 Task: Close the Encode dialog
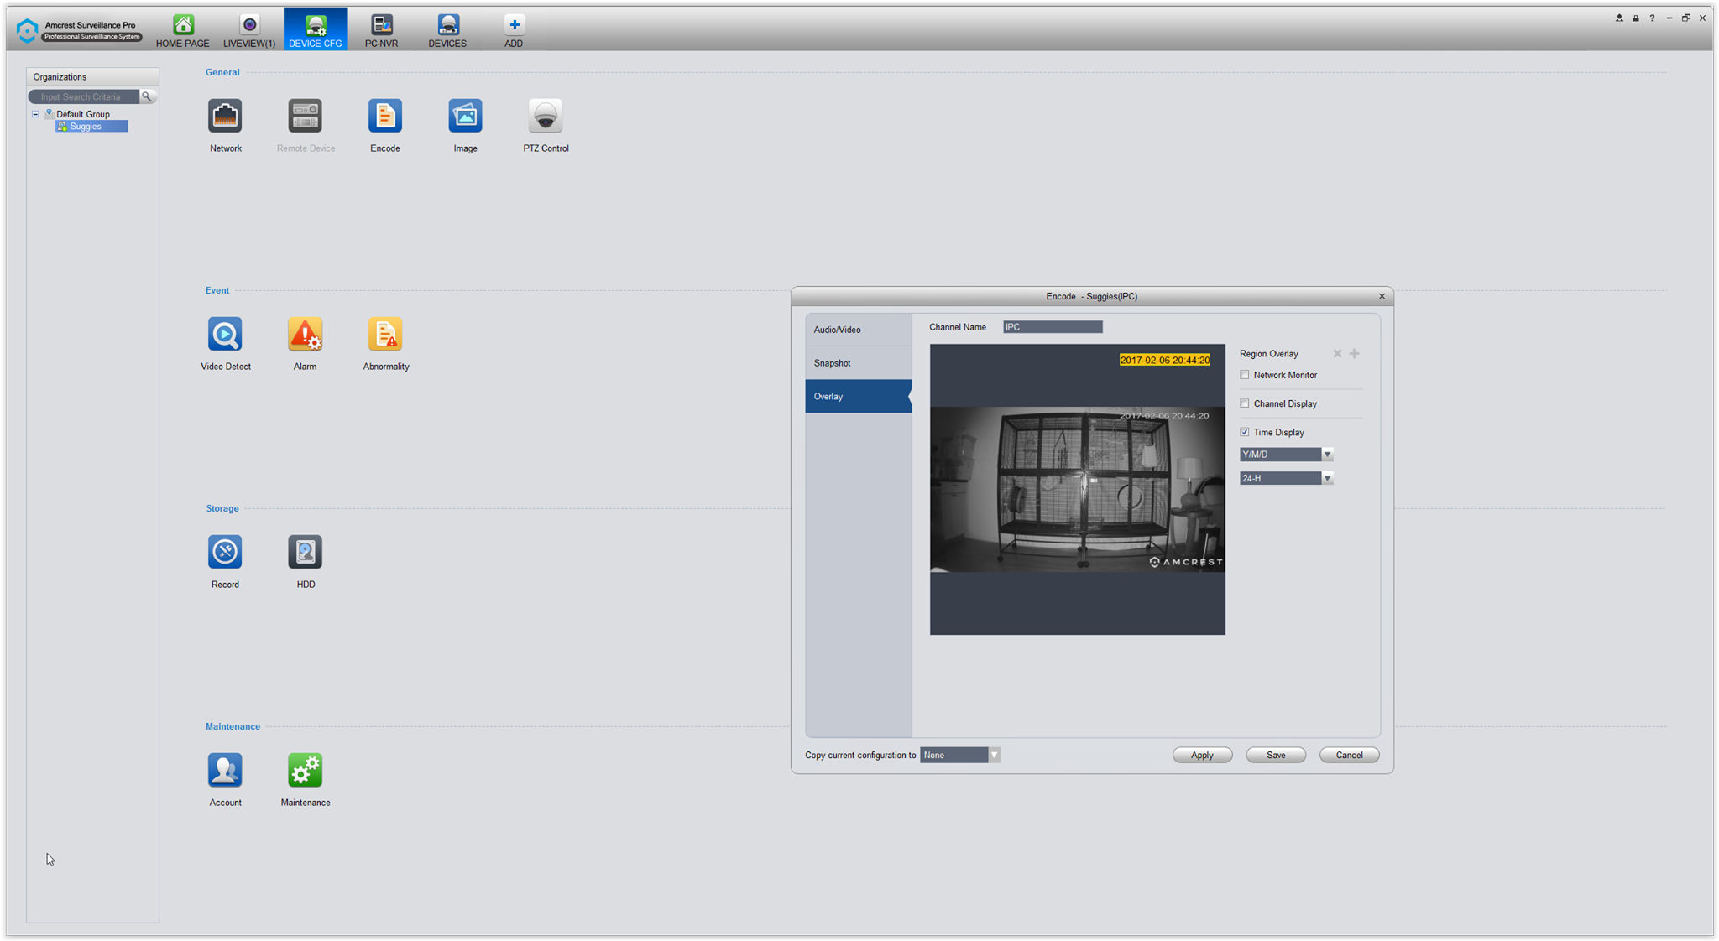(x=1382, y=296)
